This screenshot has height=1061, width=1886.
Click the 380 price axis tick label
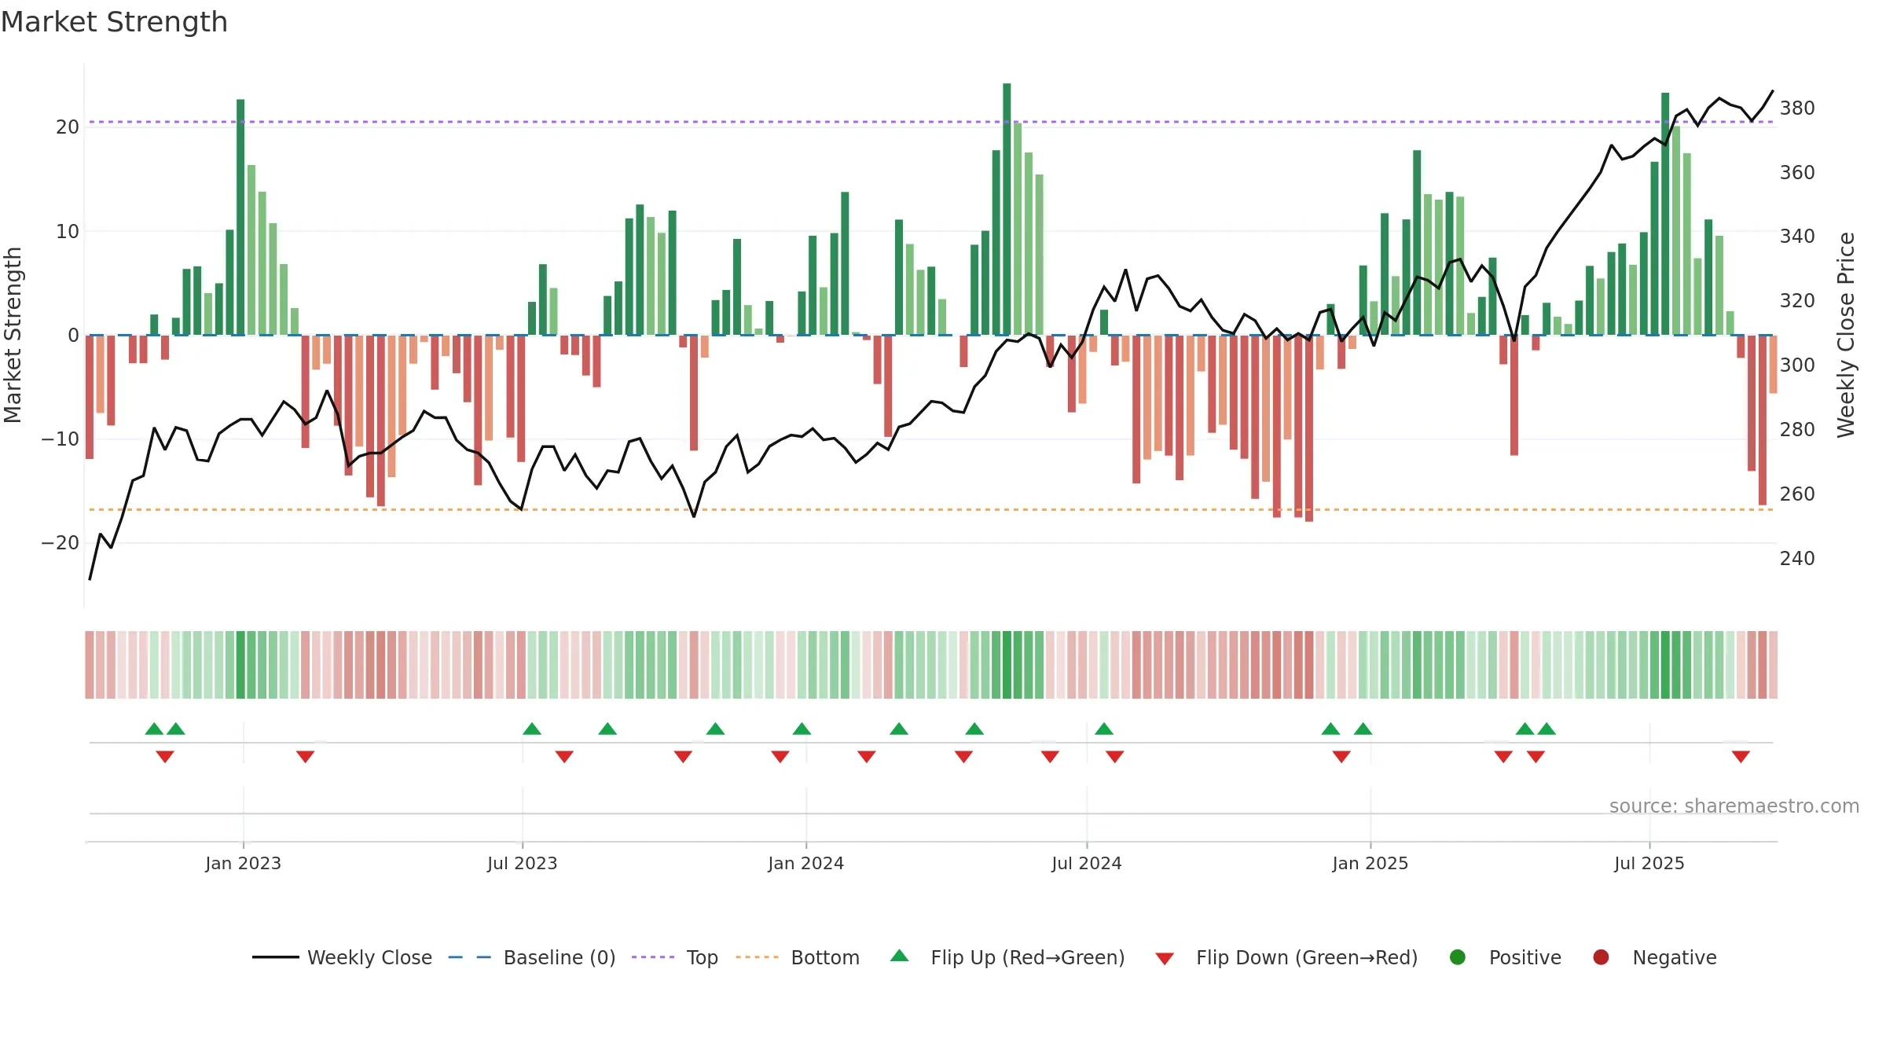1797,108
